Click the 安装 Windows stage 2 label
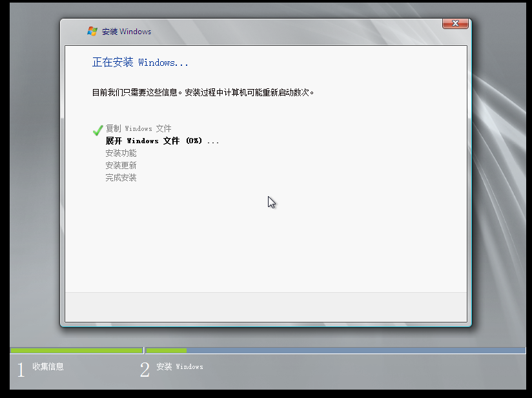This screenshot has width=532, height=398. click(180, 366)
